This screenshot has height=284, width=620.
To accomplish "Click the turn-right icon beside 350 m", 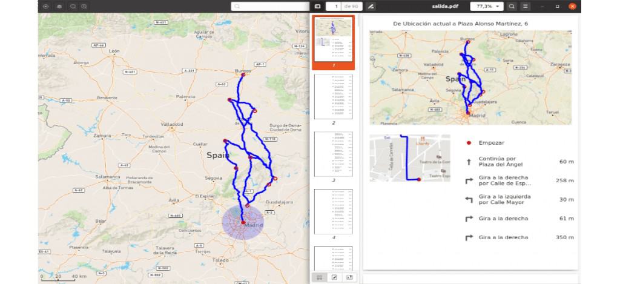I will coord(469,238).
